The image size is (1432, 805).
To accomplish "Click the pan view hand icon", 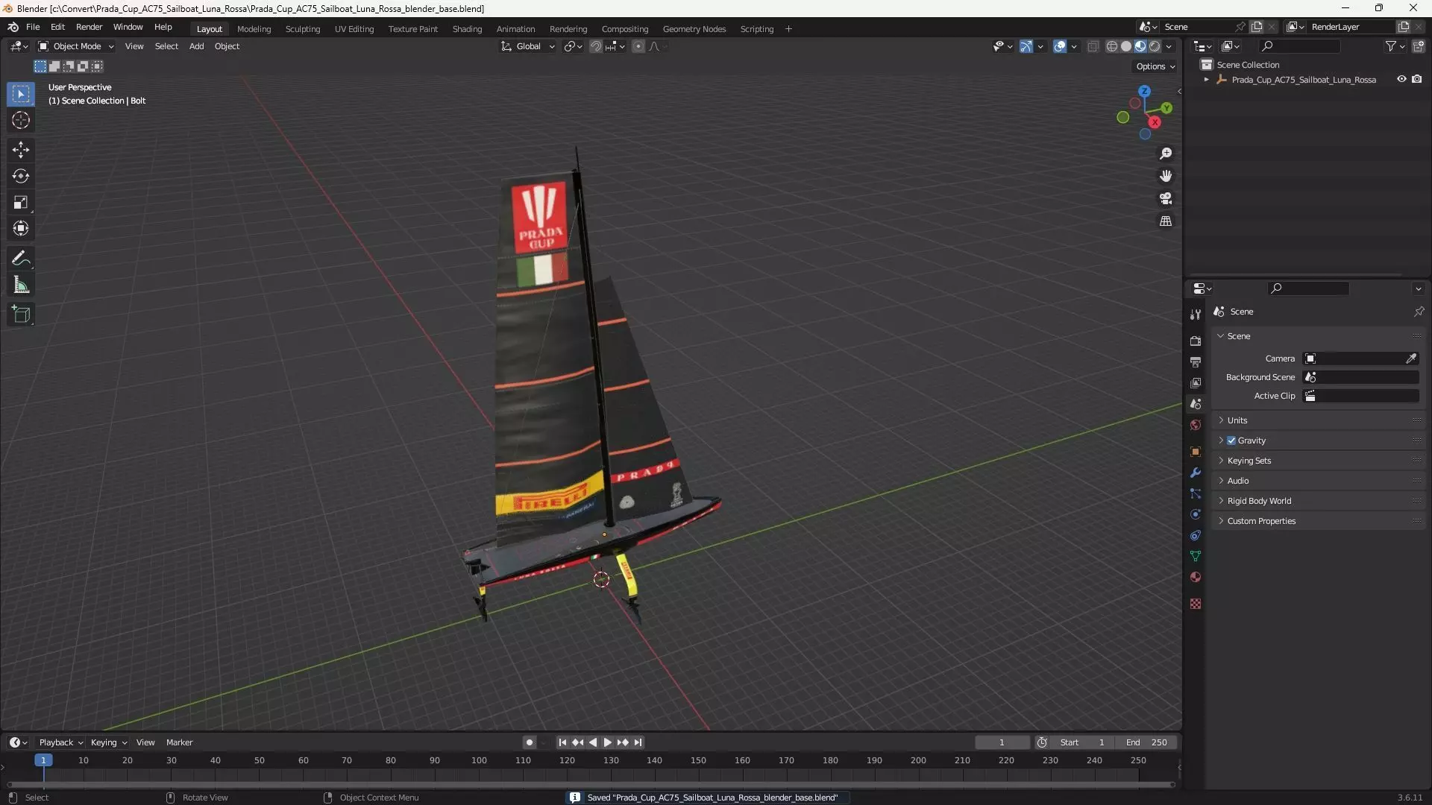I will tap(1166, 176).
